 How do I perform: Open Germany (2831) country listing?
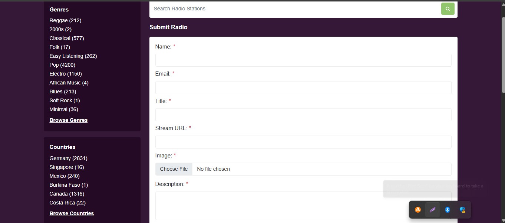click(69, 158)
